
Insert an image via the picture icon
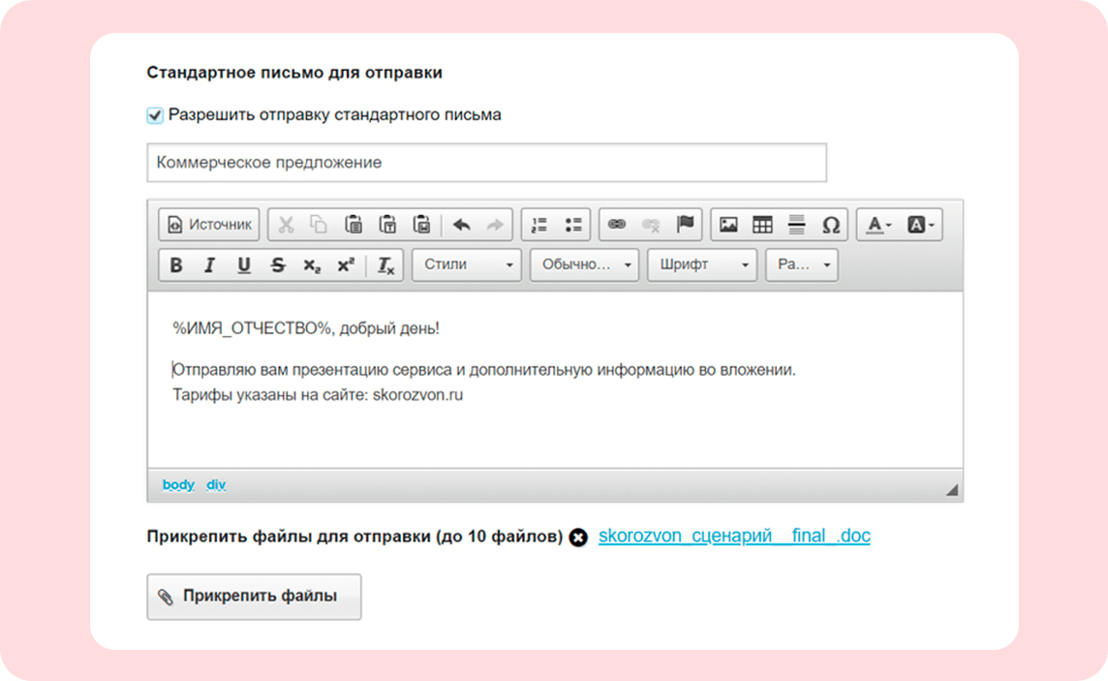727,225
